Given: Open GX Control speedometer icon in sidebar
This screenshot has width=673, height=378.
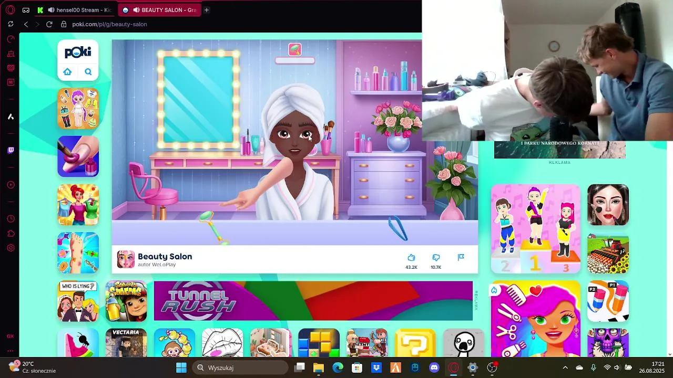Looking at the screenshot, I should click(11, 39).
